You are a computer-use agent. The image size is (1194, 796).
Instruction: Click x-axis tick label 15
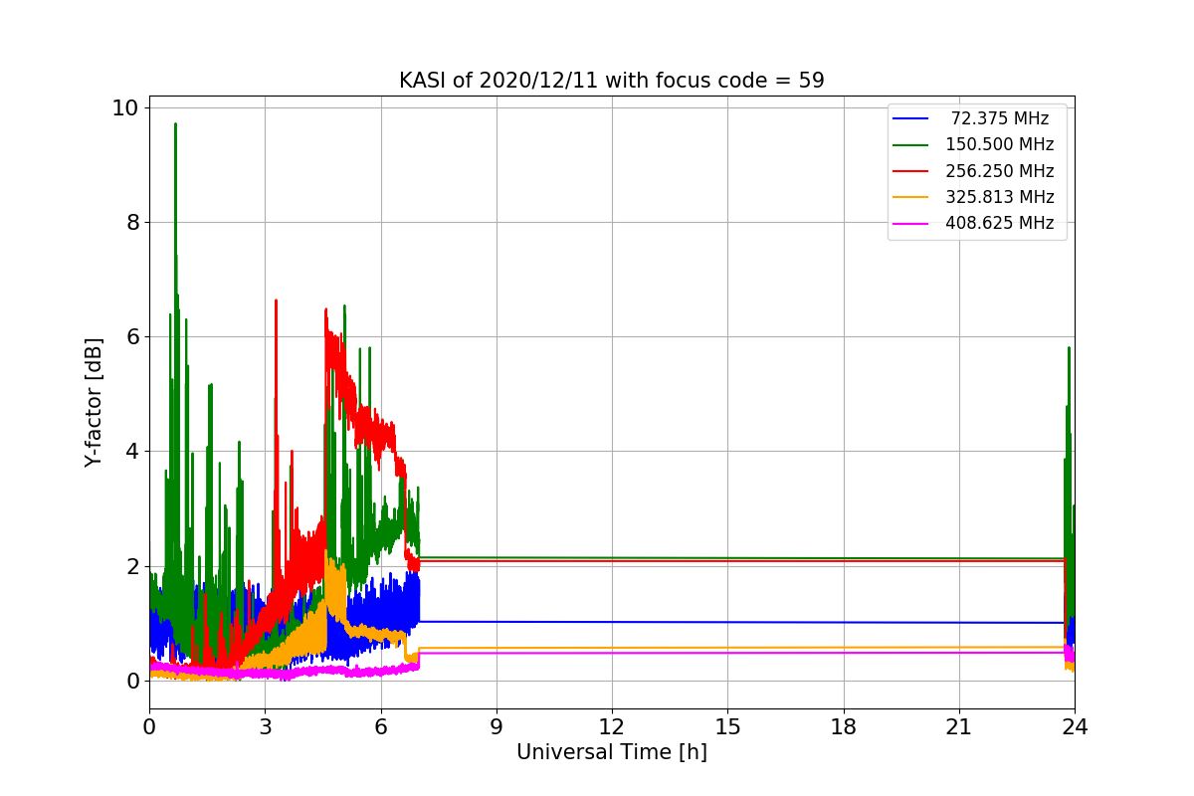pos(727,726)
